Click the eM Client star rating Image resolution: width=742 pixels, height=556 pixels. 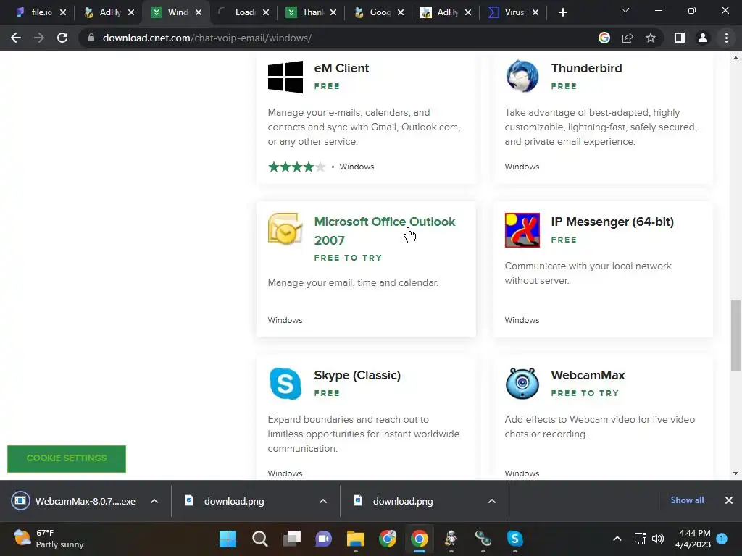click(296, 167)
